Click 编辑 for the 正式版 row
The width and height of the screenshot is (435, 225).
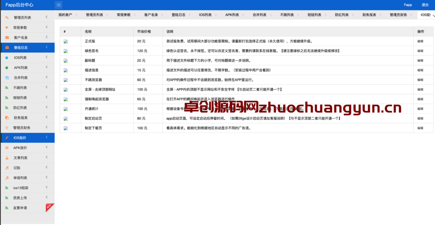point(420,41)
